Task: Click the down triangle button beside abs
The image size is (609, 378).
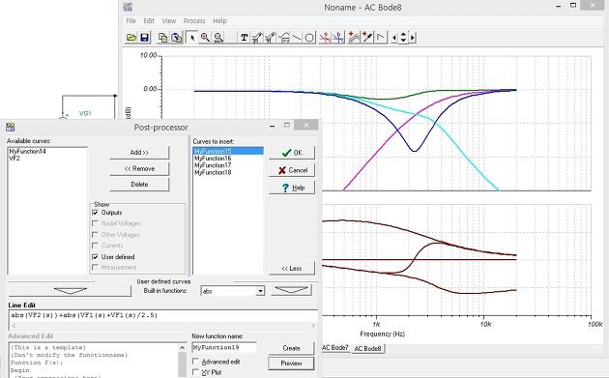Action: [x=291, y=290]
